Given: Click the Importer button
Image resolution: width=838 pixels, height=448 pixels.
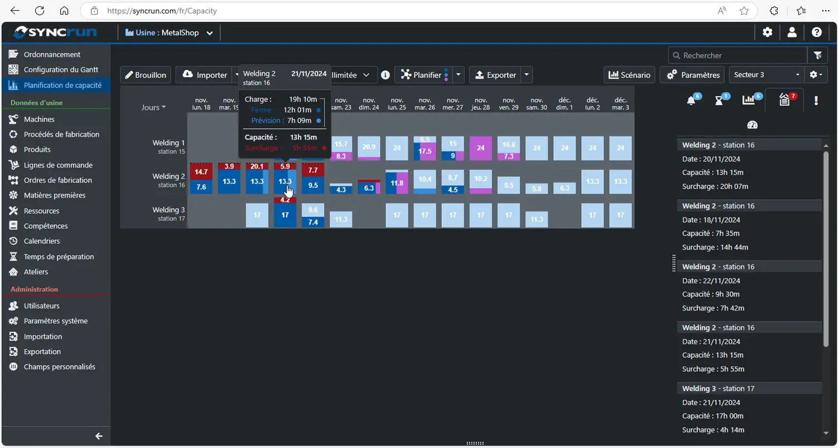Looking at the screenshot, I should [x=204, y=75].
